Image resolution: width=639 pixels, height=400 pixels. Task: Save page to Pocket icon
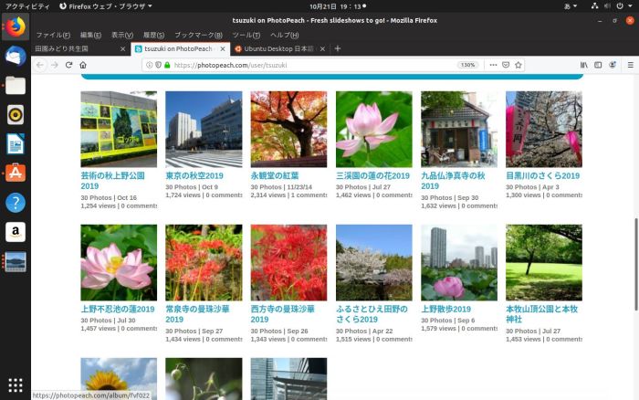506,65
